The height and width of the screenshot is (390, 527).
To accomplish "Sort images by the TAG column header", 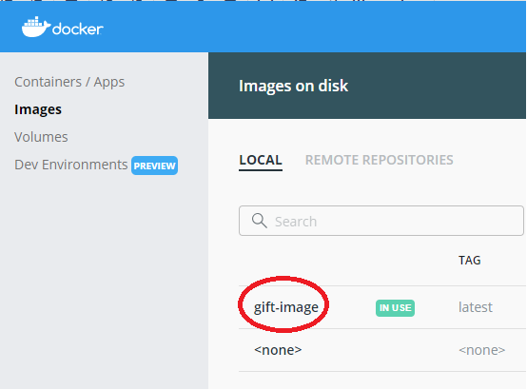I will 470,260.
